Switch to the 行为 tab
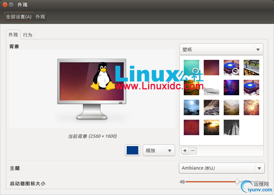274x195 pixels. coord(28,35)
